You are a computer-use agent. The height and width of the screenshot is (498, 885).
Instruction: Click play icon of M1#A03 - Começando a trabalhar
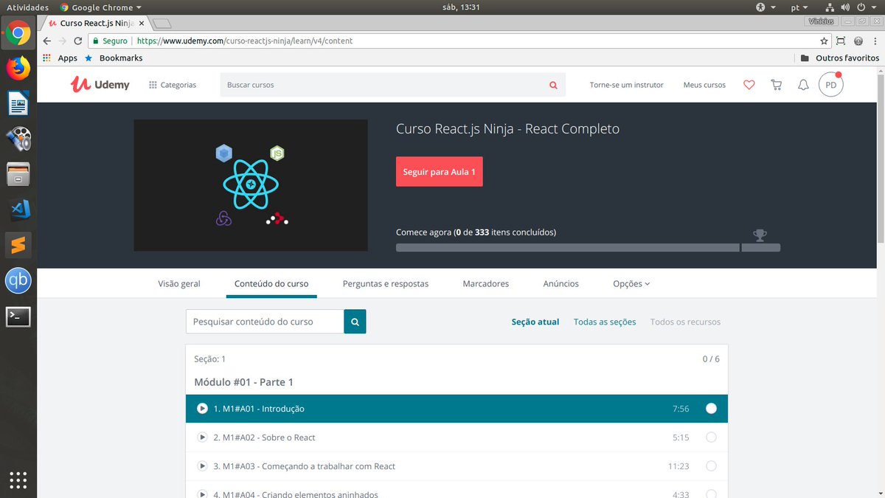(x=202, y=466)
